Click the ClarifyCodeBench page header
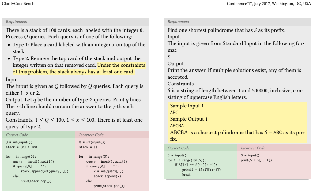The width and height of the screenshot is (313, 191). click(x=18, y=4)
